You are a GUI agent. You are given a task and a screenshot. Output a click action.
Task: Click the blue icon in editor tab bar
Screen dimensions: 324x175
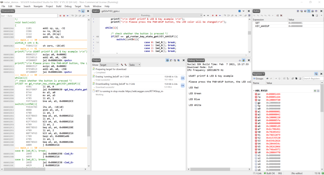[x=239, y=11]
